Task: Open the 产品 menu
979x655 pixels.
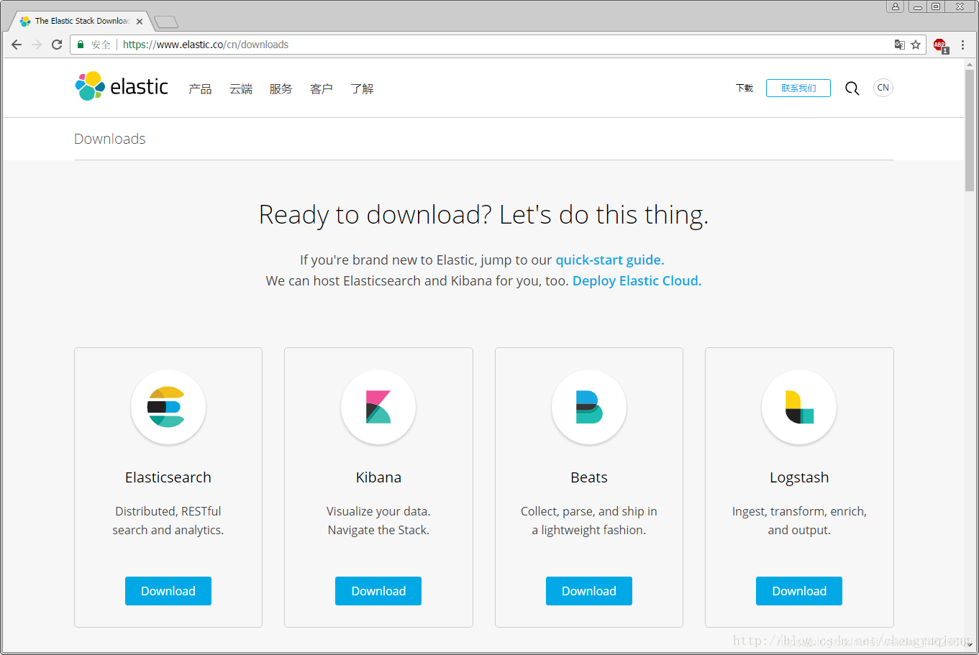Action: point(200,88)
